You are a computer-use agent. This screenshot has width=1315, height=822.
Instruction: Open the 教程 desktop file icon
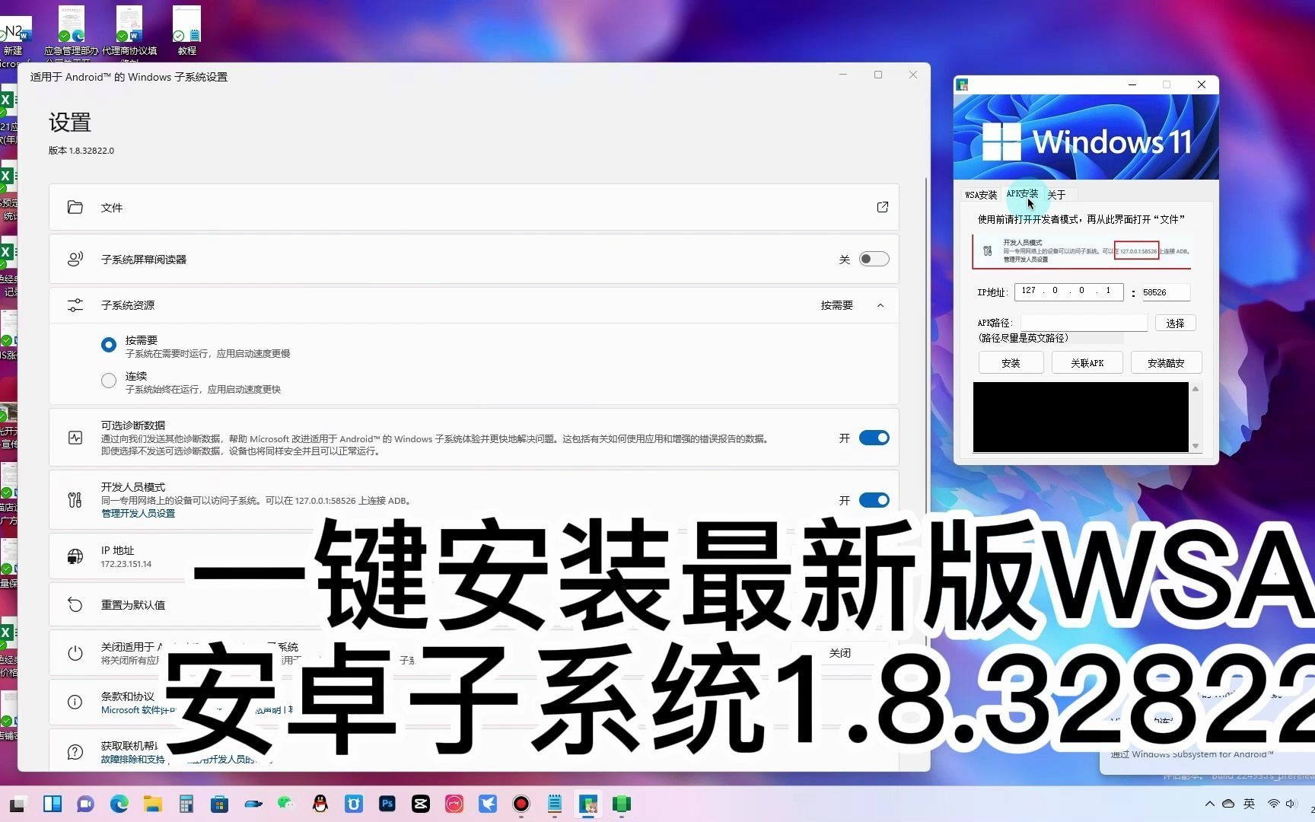tap(187, 30)
